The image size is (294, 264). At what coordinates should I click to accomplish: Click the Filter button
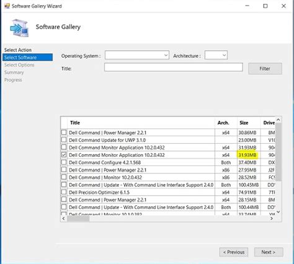point(265,69)
